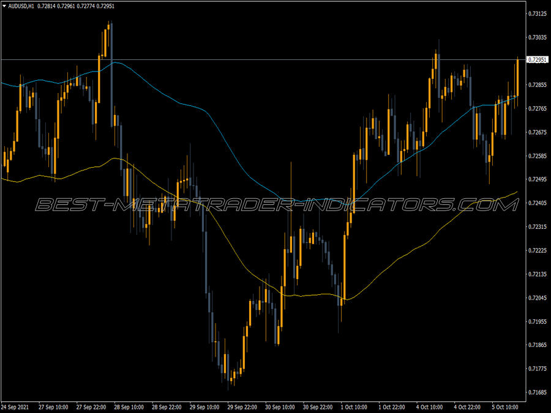The height and width of the screenshot is (413, 551).
Task: Click the latest orange candle at chart's right edge
Action: 517,78
